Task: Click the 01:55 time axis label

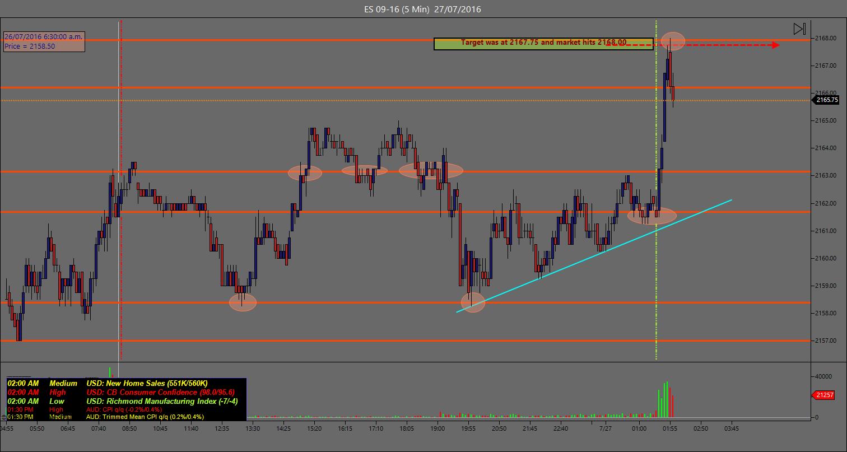Action: point(669,428)
